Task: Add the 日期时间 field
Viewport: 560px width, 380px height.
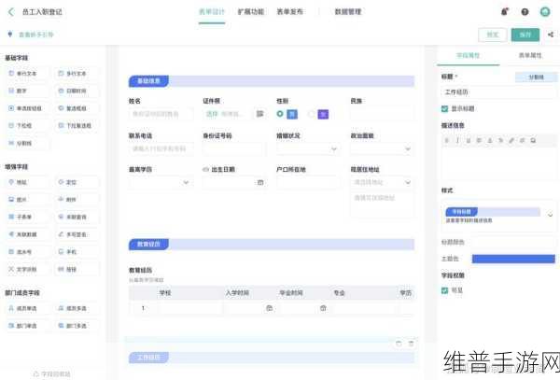Action: [x=77, y=91]
